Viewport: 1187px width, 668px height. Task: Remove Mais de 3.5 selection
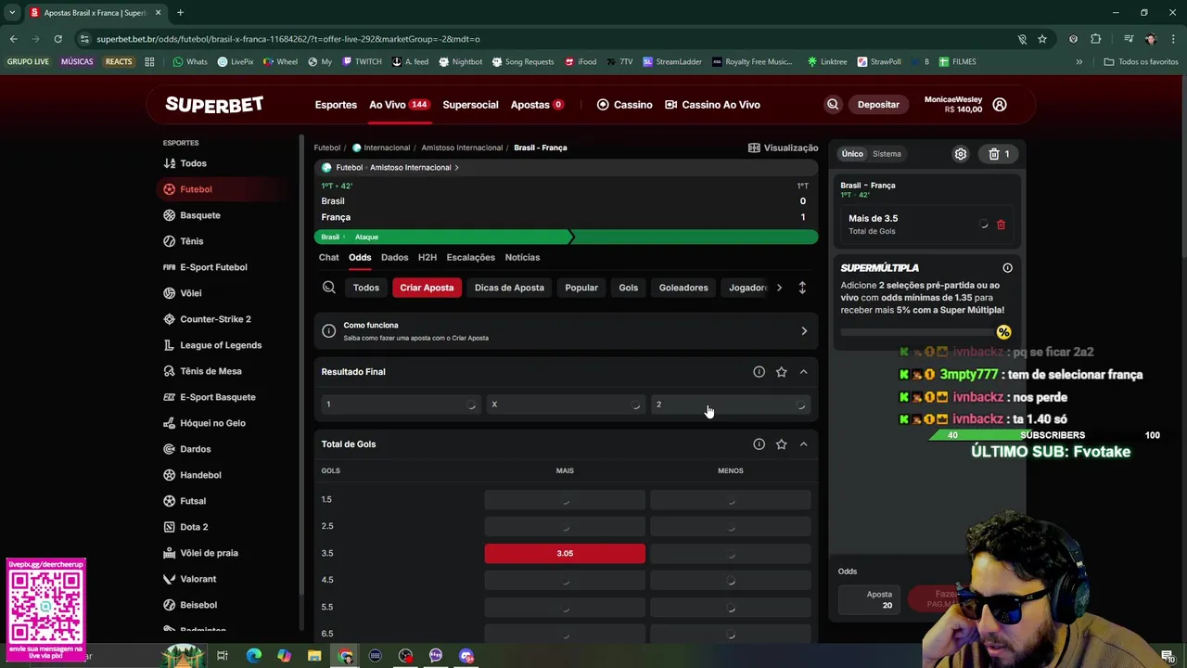coord(1001,225)
